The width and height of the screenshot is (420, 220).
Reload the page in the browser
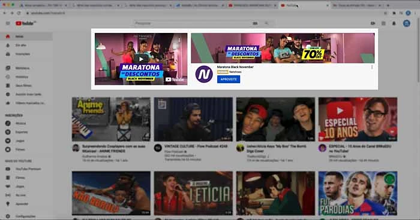[x=19, y=13]
